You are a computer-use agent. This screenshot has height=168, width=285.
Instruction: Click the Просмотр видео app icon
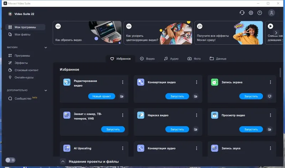pos(215,115)
